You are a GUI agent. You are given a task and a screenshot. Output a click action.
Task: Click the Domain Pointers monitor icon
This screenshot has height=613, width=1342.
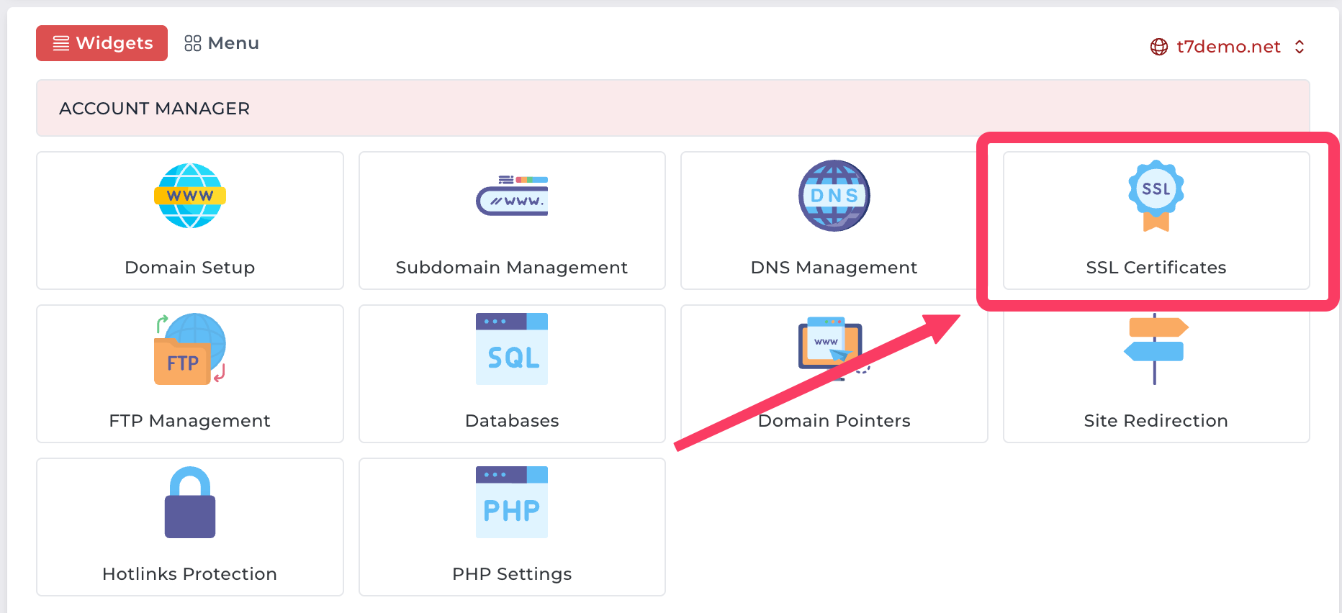[831, 345]
